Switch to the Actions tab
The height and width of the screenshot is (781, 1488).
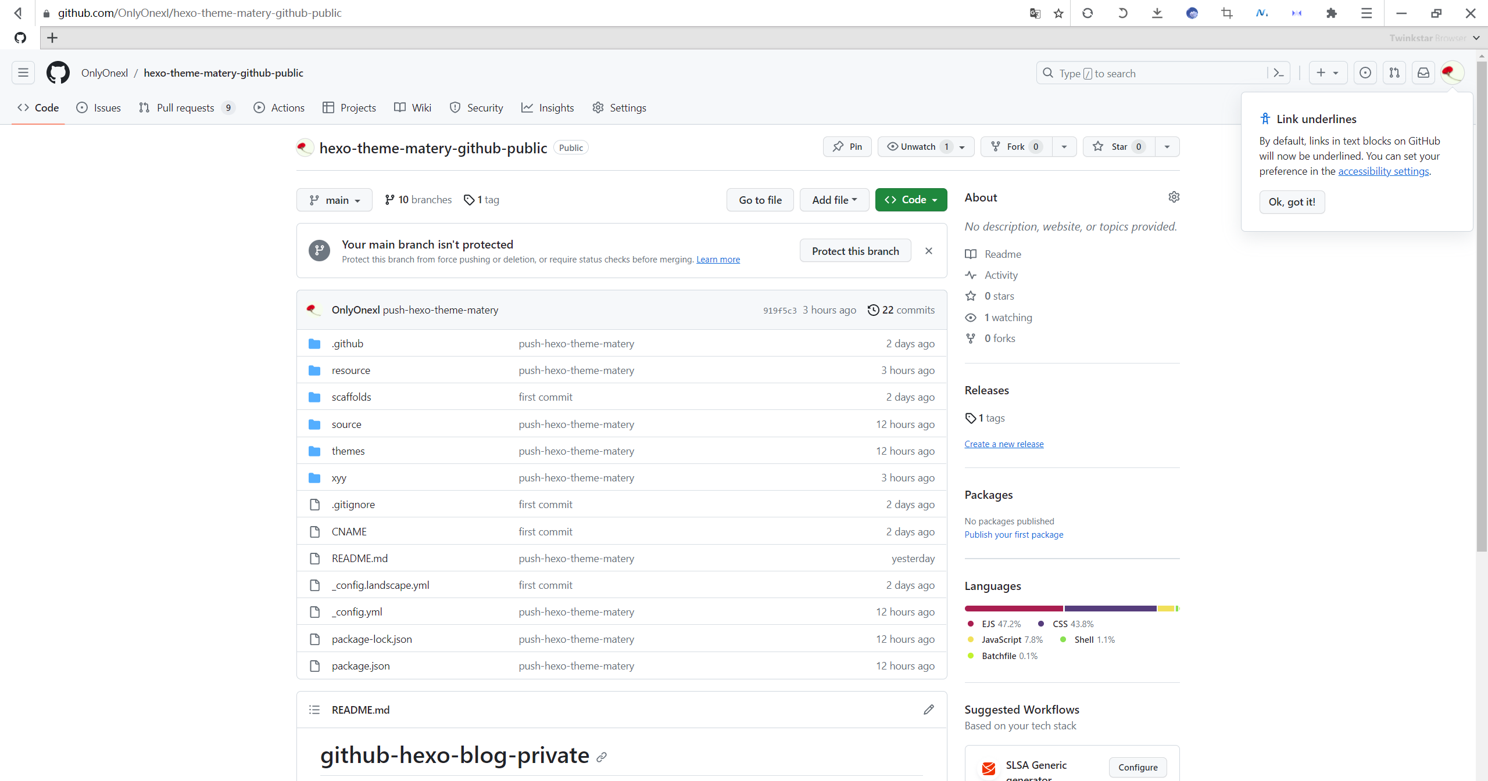pyautogui.click(x=279, y=107)
